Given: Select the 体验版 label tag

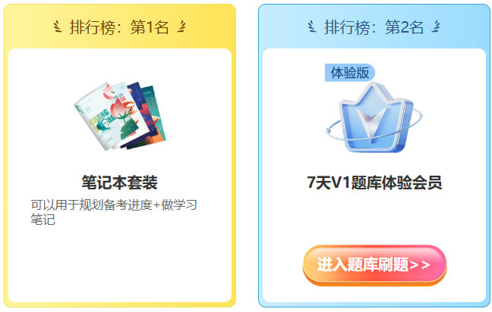Looking at the screenshot, I should click(349, 73).
